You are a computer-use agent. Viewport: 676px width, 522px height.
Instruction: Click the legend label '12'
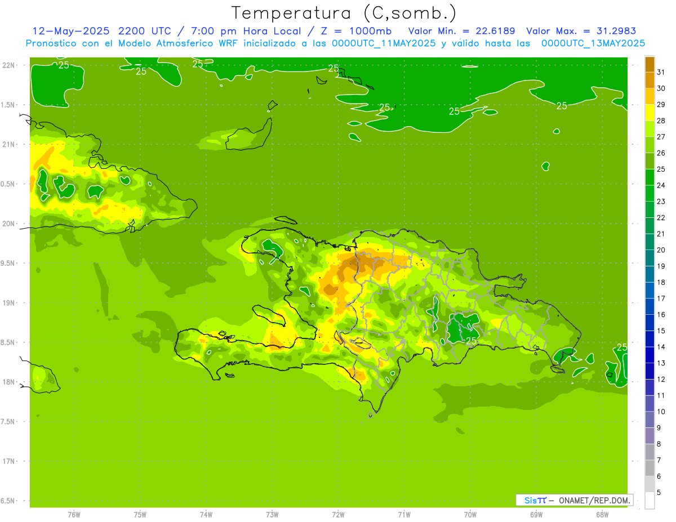661,379
